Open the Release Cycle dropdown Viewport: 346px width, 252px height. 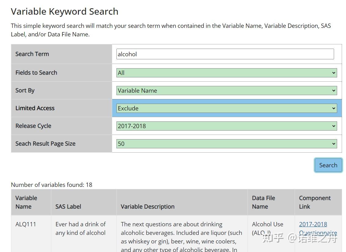226,126
